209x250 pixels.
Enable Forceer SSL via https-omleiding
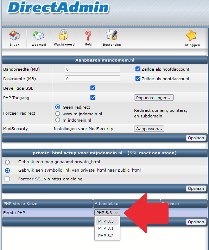[x=7, y=179]
